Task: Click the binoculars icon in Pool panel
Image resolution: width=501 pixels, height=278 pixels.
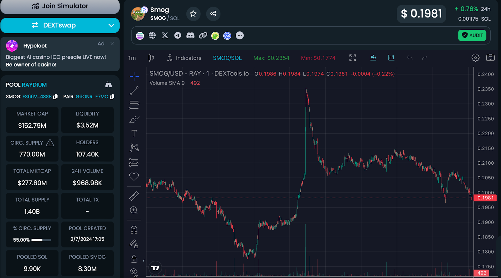Action: [108, 84]
